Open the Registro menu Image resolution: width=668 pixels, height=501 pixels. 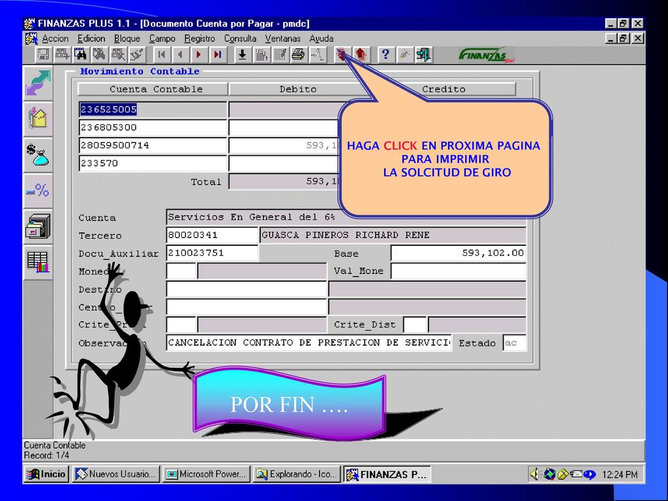coord(200,38)
